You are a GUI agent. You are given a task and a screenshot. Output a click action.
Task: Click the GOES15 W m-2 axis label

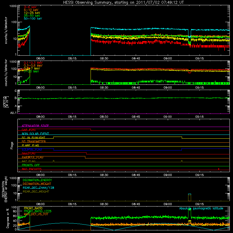coord(6,102)
